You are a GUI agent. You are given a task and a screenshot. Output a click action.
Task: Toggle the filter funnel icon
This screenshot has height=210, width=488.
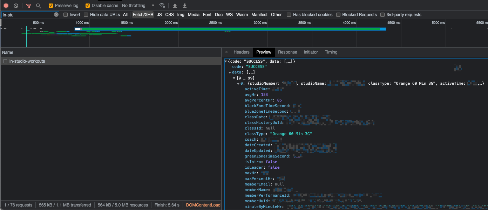point(29,6)
